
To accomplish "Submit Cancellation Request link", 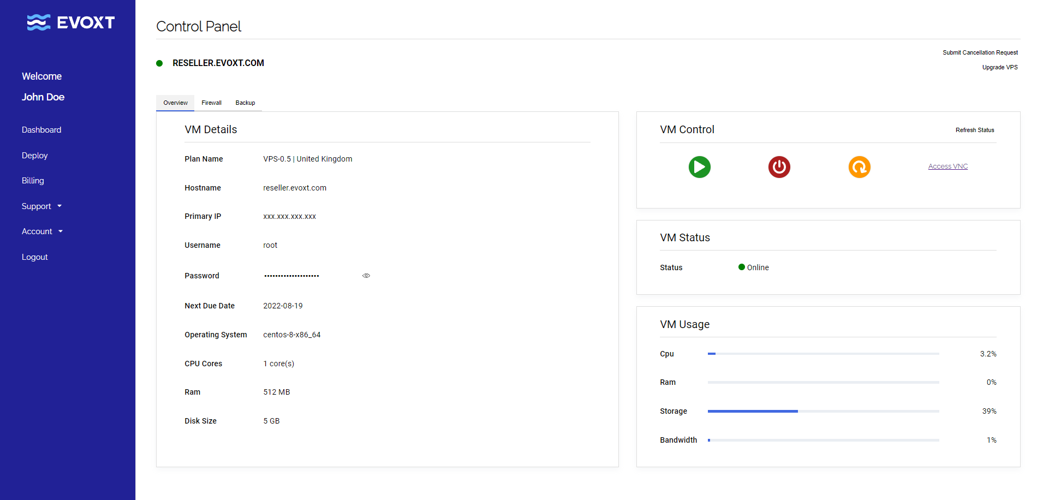I will pyautogui.click(x=980, y=52).
